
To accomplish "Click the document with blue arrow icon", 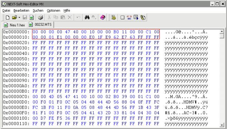I will coord(136,18).
